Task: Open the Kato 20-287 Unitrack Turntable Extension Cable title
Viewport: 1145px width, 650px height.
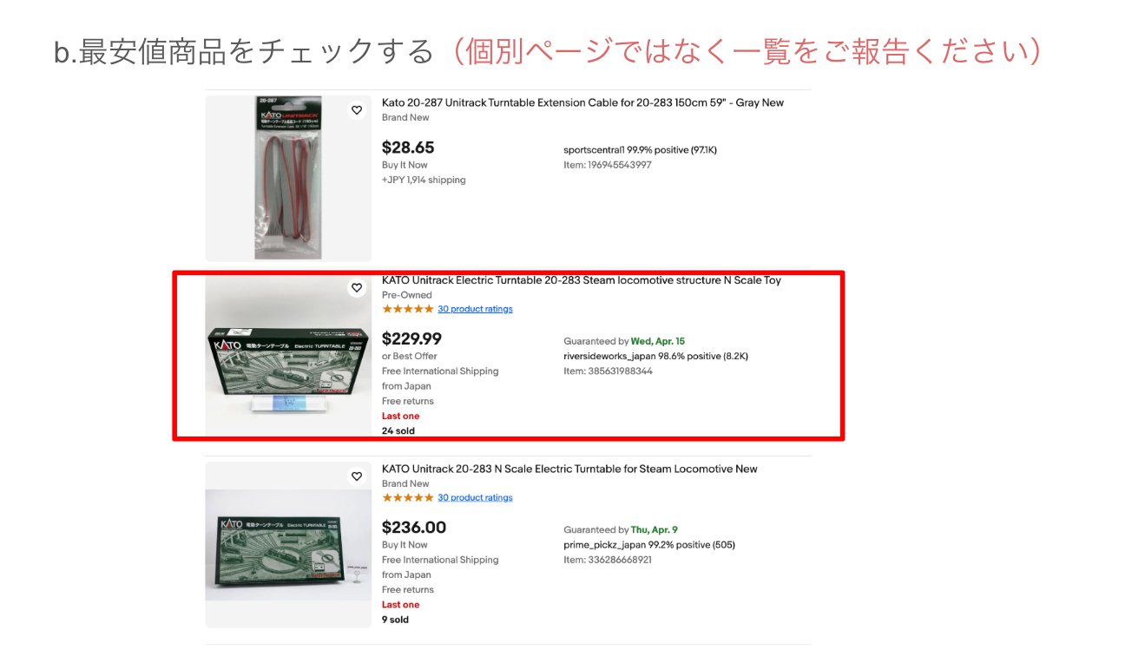Action: (582, 102)
